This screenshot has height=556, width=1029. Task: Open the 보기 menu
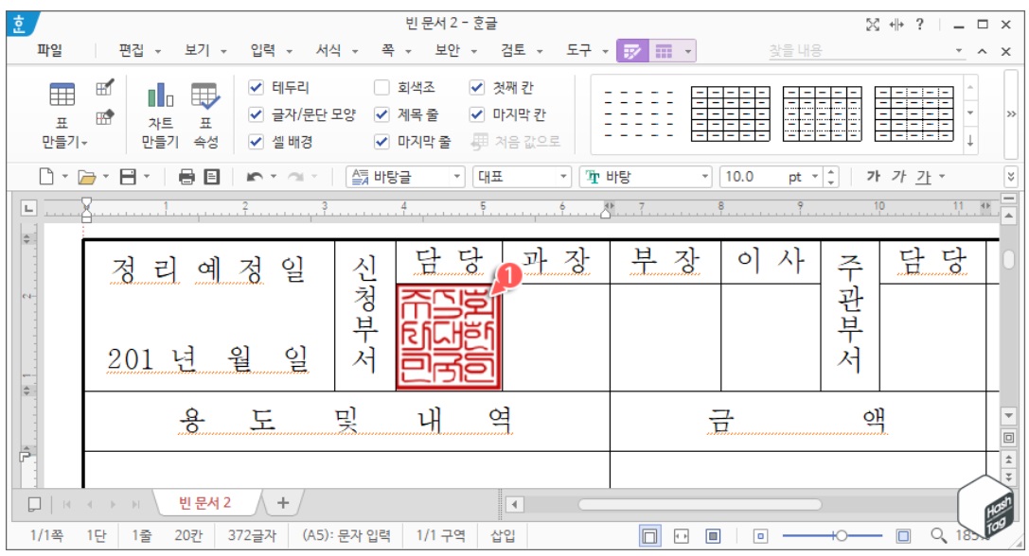tap(197, 50)
